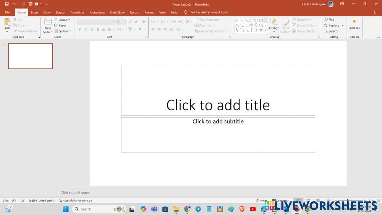Open Telegram from the Windows taskbar
The width and height of the screenshot is (382, 215).
198,209
